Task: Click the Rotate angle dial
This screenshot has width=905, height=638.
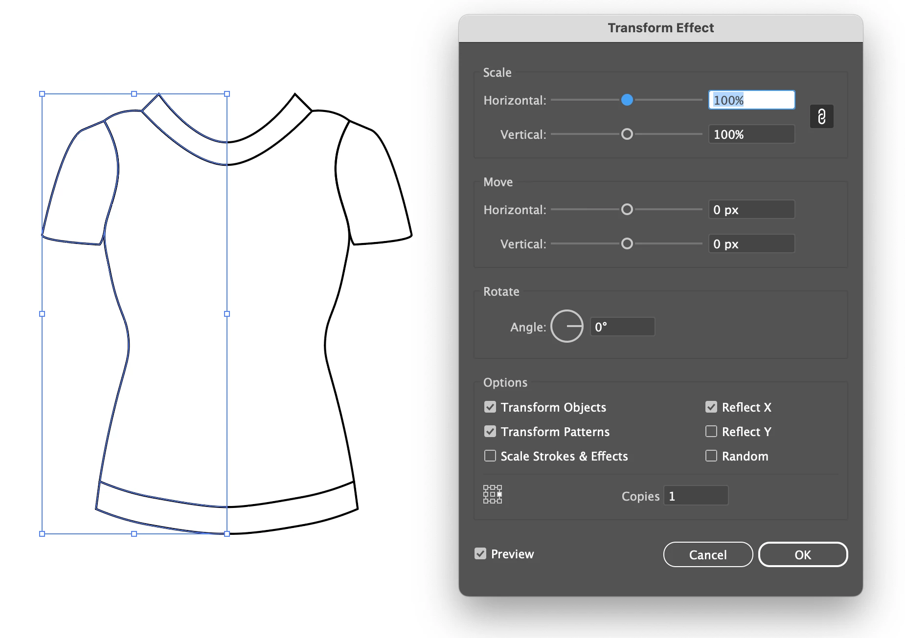Action: 567,326
